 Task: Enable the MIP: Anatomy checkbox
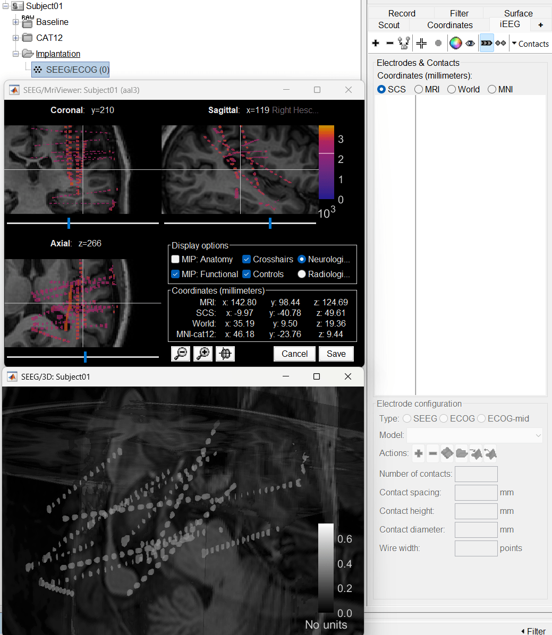click(x=175, y=260)
